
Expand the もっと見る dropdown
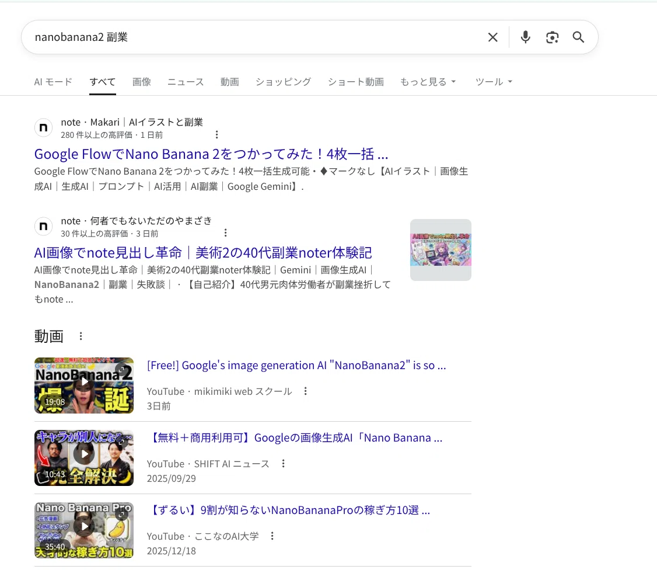(x=428, y=82)
